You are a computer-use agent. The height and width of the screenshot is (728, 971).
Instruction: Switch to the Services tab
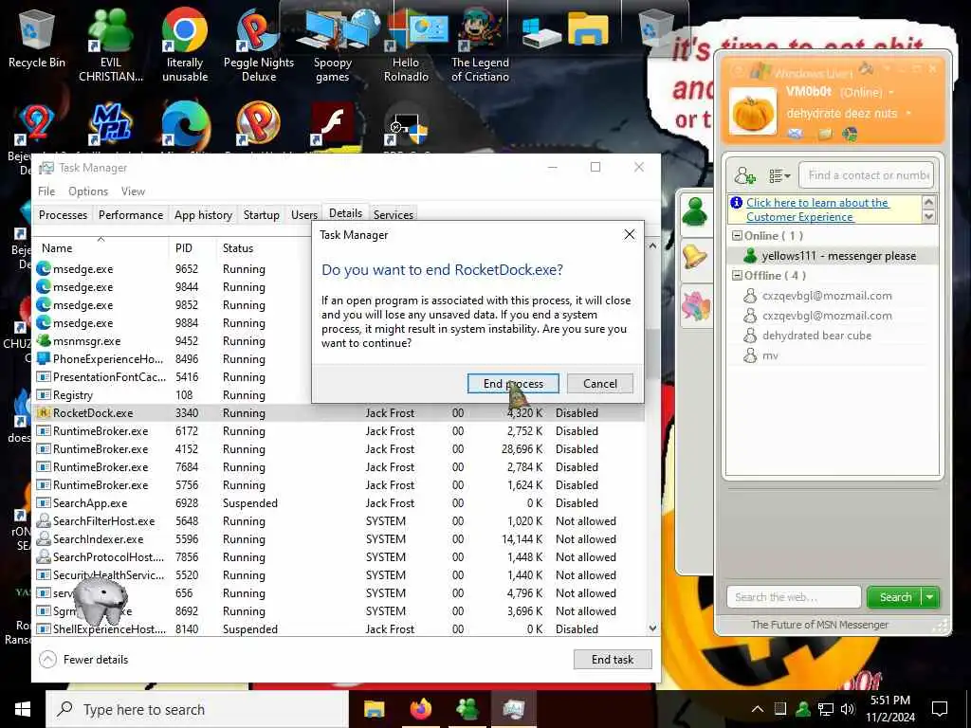click(394, 215)
